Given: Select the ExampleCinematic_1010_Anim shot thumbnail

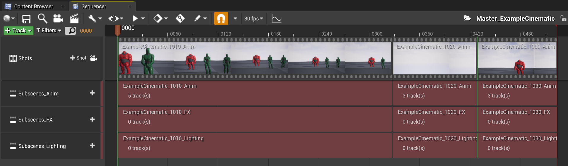Looking at the screenshot, I should 255,58.
